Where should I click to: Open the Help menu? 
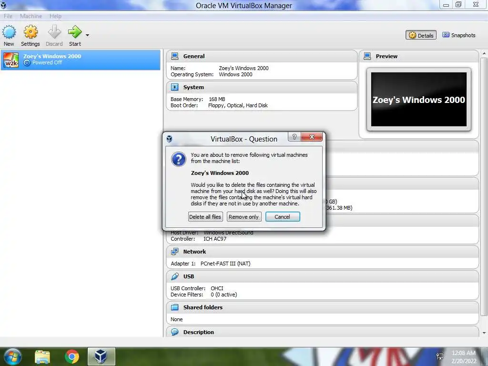coord(55,16)
